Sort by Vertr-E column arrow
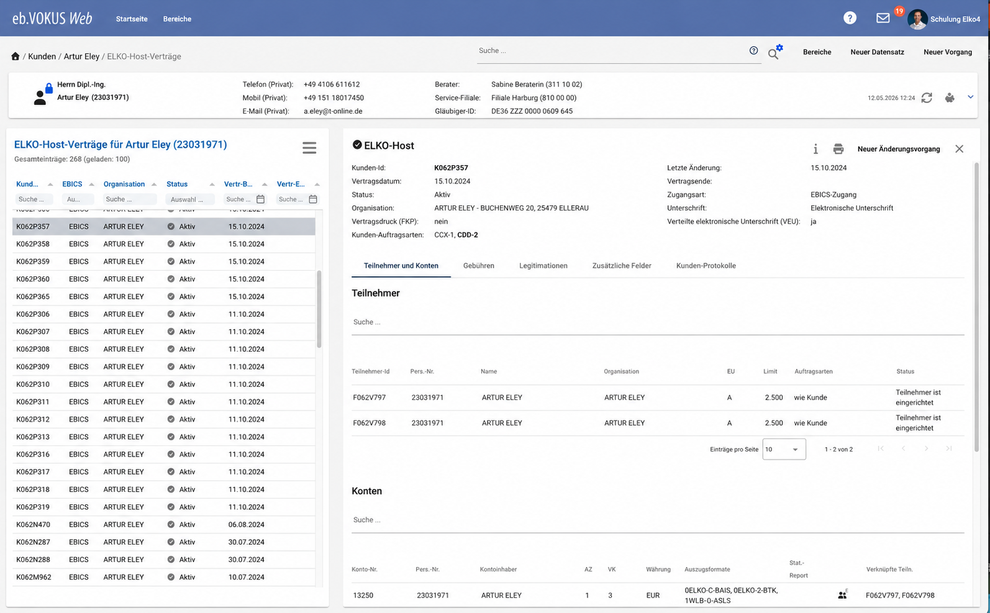 [317, 184]
